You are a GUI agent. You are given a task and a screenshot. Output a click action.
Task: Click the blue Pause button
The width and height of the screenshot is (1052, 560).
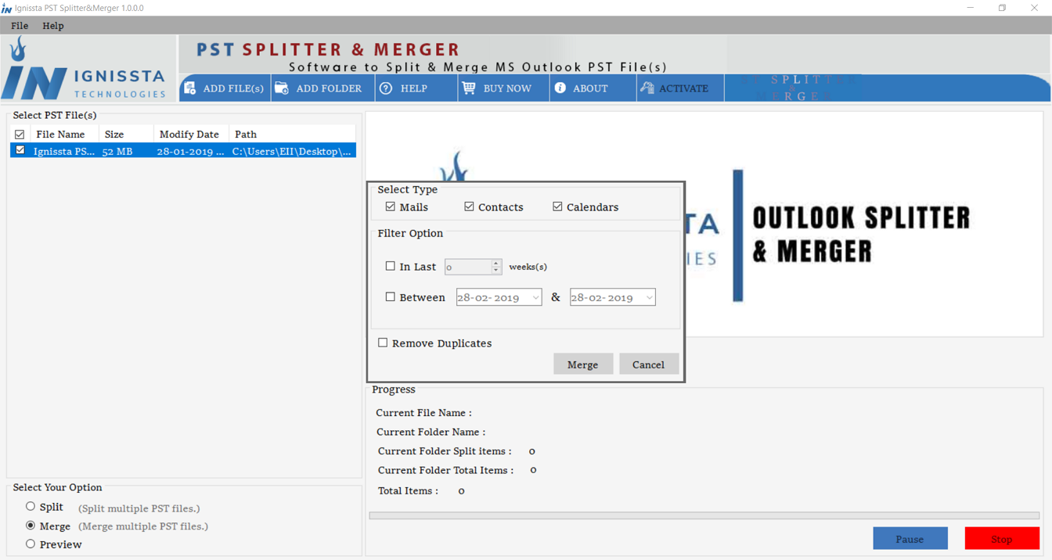[910, 539]
